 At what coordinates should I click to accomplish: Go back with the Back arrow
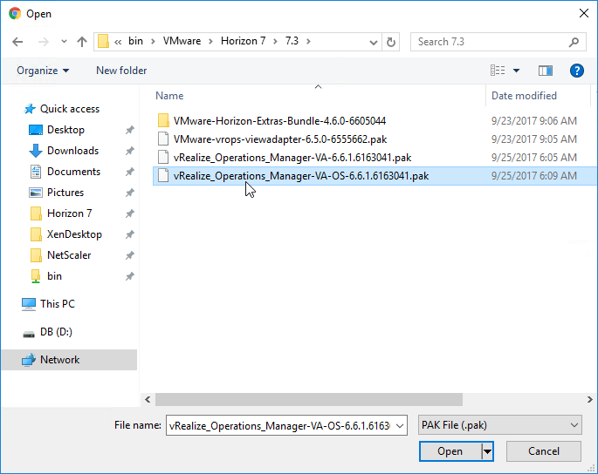(x=17, y=42)
